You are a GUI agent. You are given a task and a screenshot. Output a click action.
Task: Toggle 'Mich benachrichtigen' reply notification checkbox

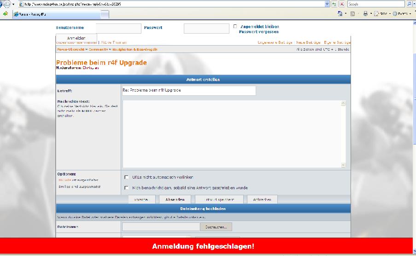tap(127, 188)
